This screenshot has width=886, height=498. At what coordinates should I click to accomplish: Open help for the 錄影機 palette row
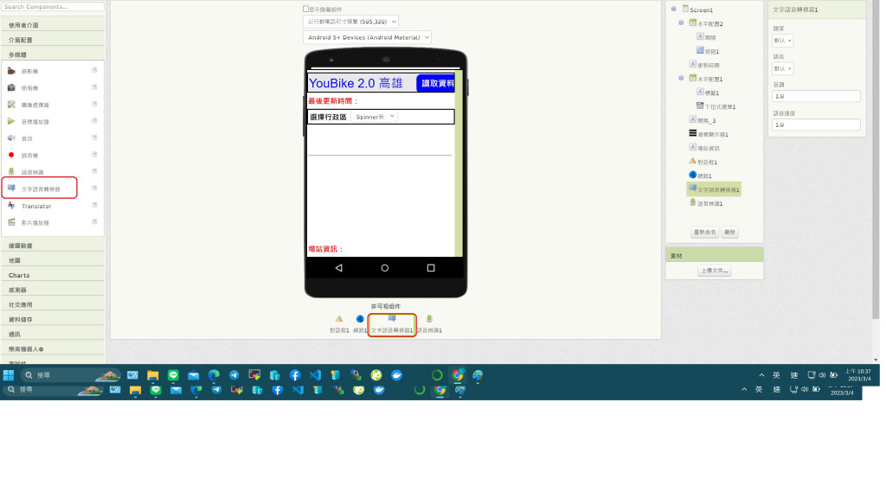[x=94, y=71]
